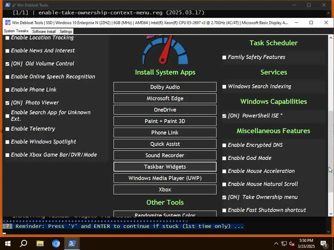Click the Xbox install button

165,189
